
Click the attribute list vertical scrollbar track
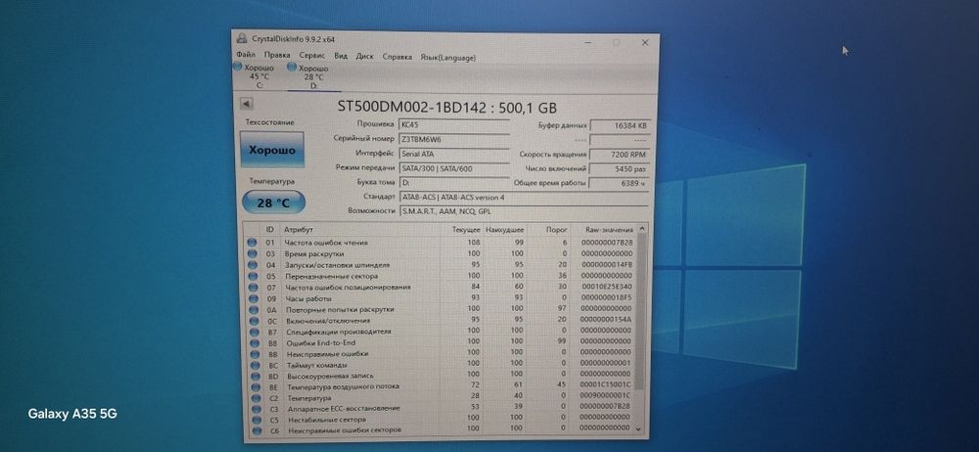[x=638, y=329]
